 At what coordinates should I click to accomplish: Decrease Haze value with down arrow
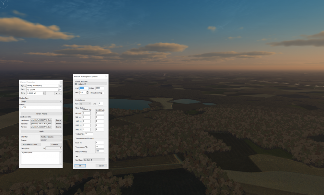coord(87,93)
